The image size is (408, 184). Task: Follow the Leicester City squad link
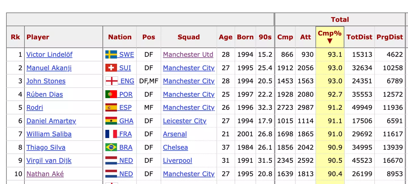pyautogui.click(x=184, y=121)
